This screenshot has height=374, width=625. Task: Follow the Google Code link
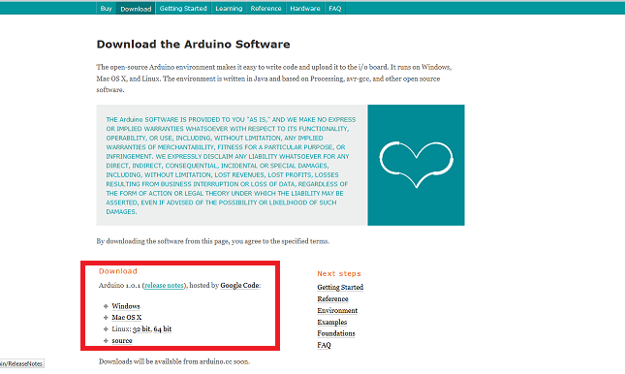coord(239,286)
